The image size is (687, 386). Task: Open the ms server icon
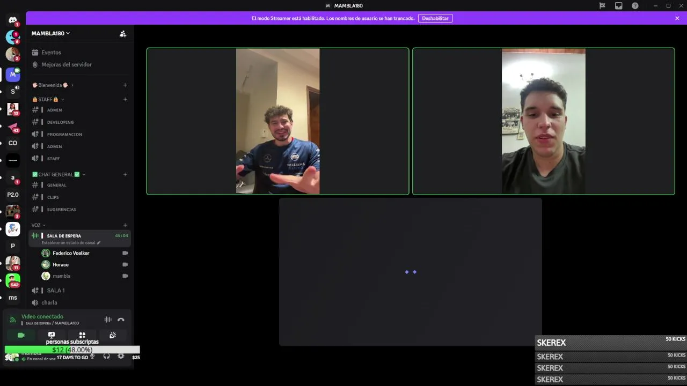tap(13, 298)
